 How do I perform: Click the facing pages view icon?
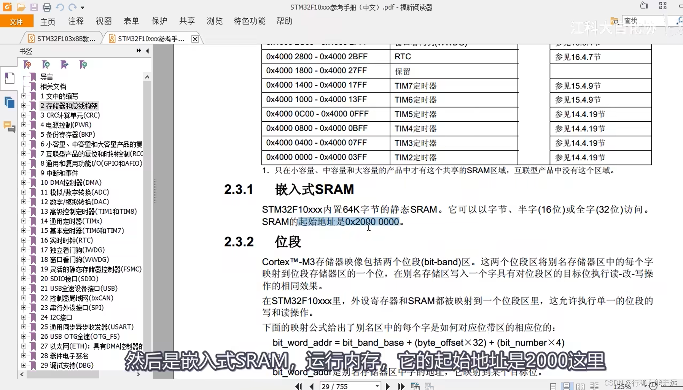tap(580, 386)
